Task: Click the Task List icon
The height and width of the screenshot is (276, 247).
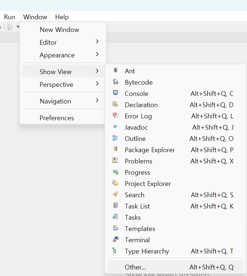Action: (115, 206)
